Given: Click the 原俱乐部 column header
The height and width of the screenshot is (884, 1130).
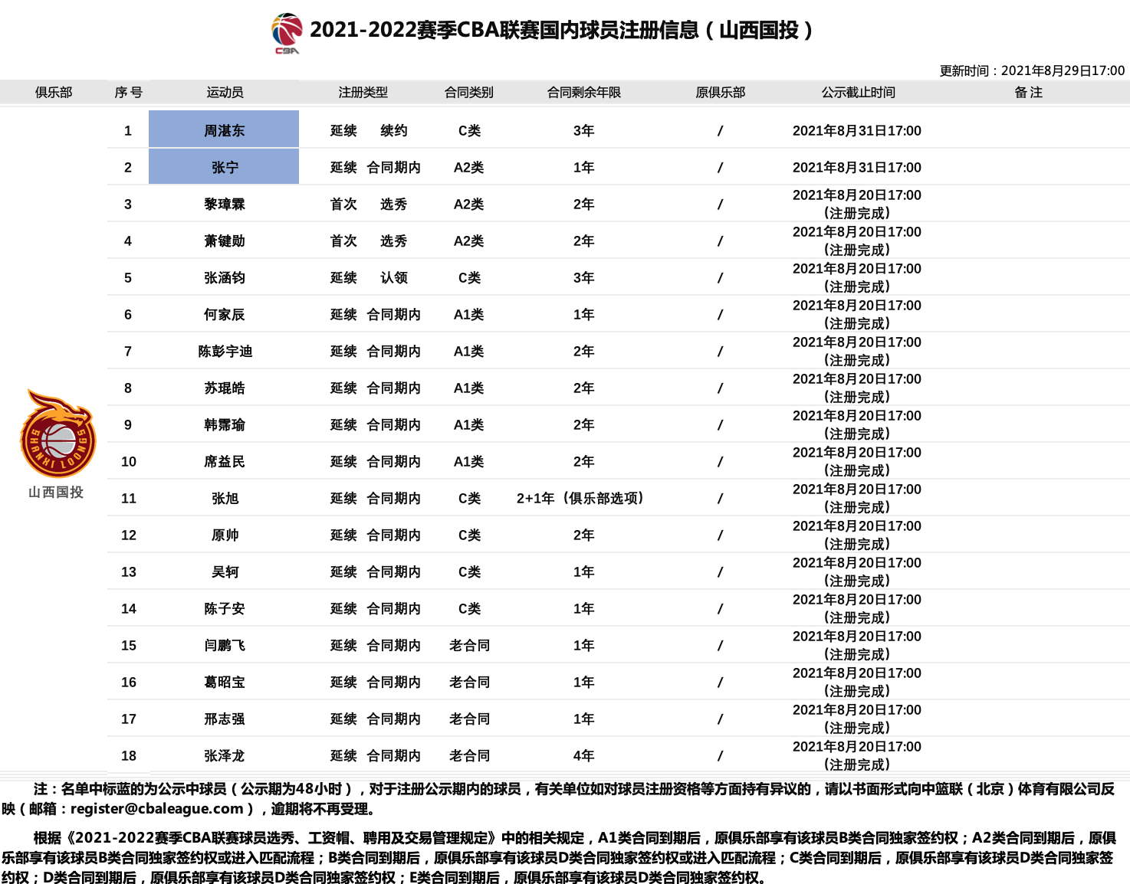Looking at the screenshot, I should (x=720, y=92).
